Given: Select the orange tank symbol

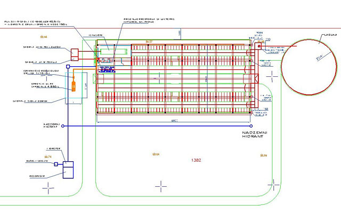Looking at the screenshot, I should pyautogui.click(x=74, y=85).
